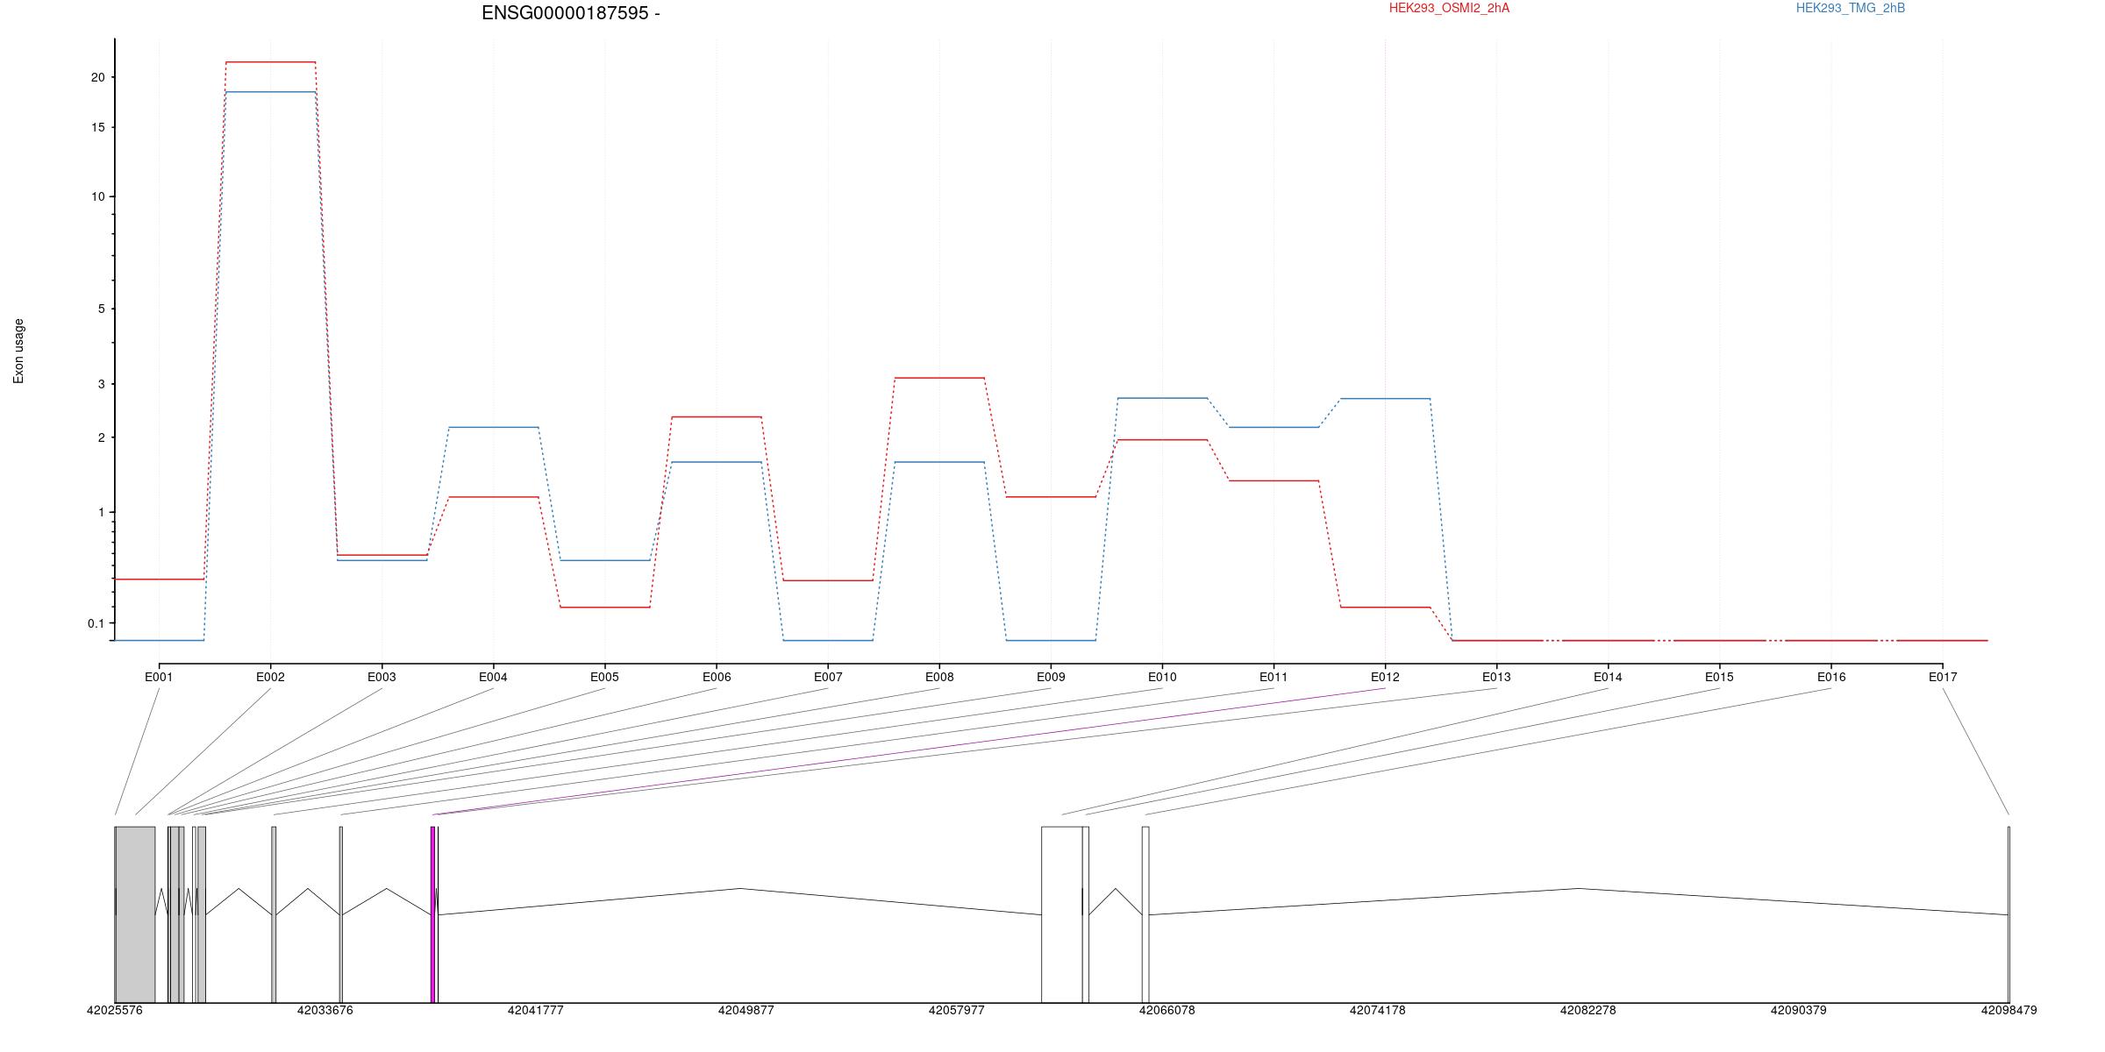Viewport: 2105px width, 1052px height.
Task: Click genomic coordinate 42041777
Action: point(535,1010)
